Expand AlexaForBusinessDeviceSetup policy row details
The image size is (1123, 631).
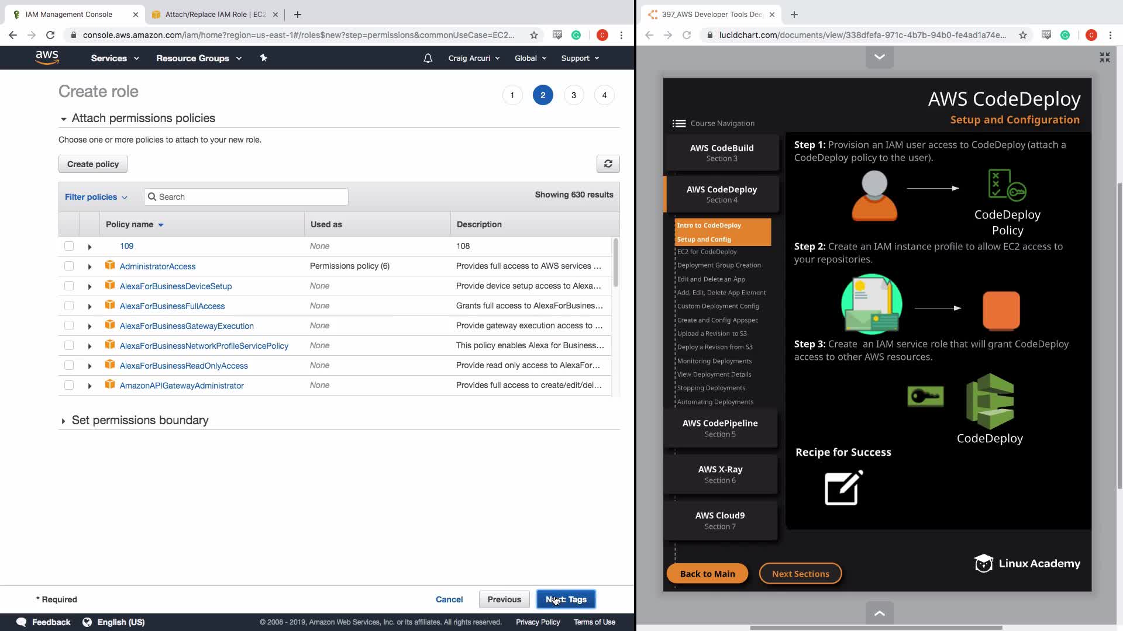[89, 286]
